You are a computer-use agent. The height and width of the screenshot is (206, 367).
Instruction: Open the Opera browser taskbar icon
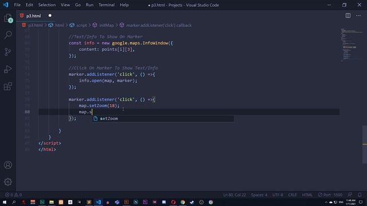[173, 202]
